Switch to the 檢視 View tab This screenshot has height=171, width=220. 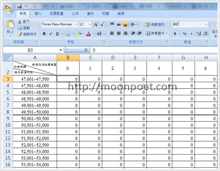(121, 14)
